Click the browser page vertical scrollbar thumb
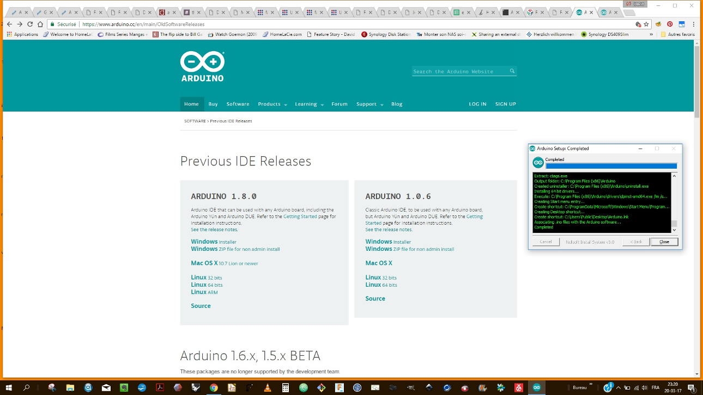Screen dimensions: 703x395 point(697,82)
